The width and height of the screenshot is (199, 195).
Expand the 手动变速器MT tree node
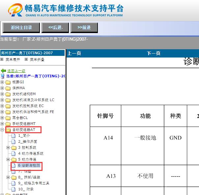(2, 124)
